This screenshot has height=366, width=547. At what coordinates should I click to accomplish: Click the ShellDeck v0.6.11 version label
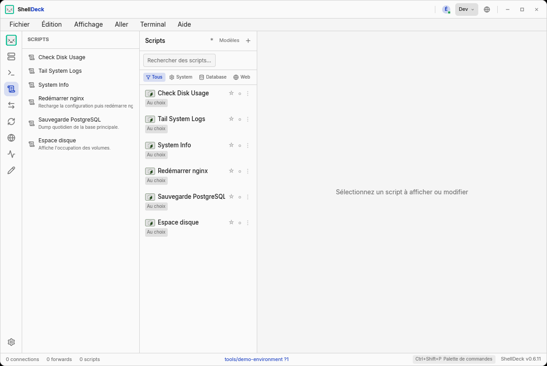coord(521,359)
